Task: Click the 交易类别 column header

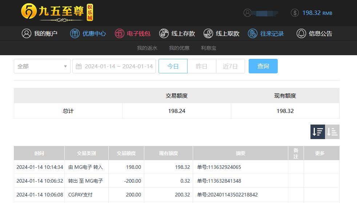Action: (87, 153)
